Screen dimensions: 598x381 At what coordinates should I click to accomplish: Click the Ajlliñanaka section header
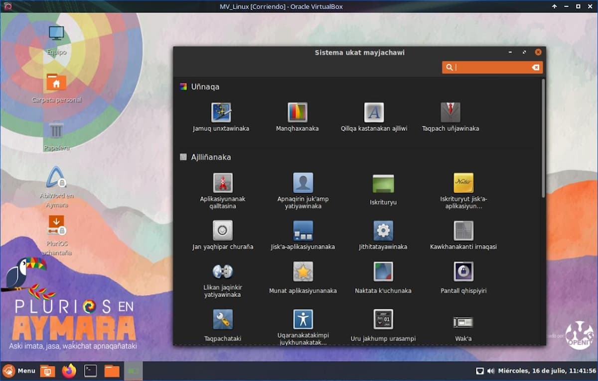211,157
